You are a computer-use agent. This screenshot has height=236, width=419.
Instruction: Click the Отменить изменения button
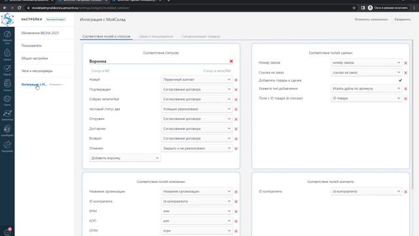[x=371, y=20]
